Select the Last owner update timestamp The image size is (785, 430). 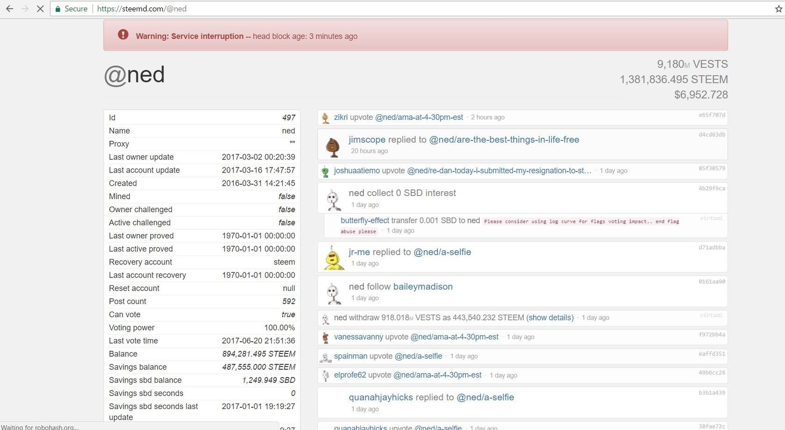(258, 157)
